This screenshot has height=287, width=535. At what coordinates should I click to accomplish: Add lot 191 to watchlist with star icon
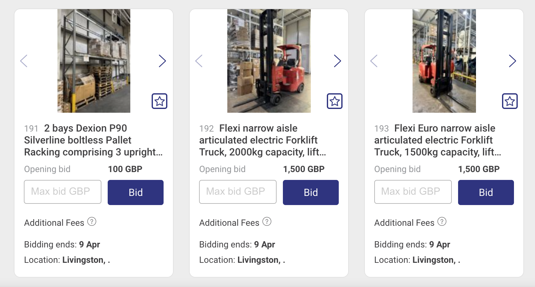[159, 101]
